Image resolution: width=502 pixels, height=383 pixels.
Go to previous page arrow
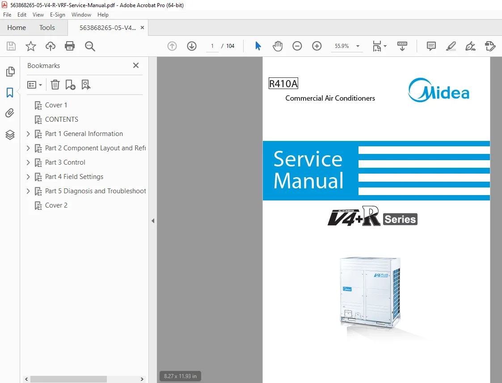[172, 46]
